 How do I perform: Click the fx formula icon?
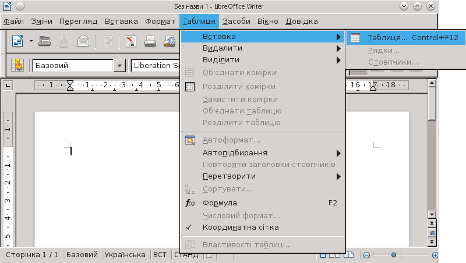tap(190, 203)
